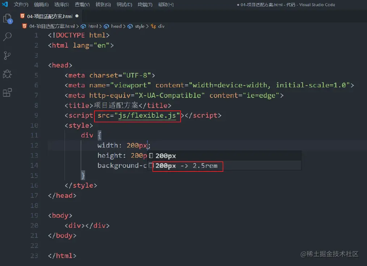Click the head breadcrumb segment
367x266 pixels.
point(116,26)
